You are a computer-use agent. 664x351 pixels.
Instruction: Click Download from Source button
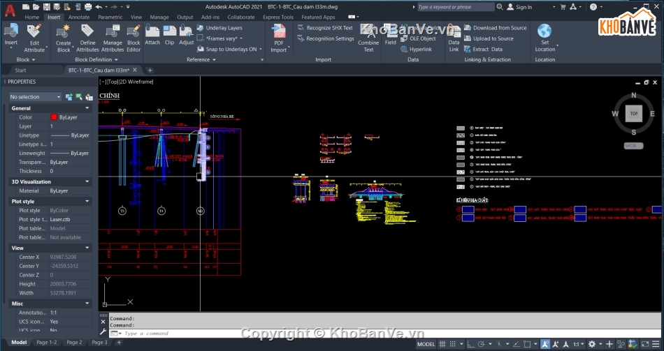click(496, 28)
